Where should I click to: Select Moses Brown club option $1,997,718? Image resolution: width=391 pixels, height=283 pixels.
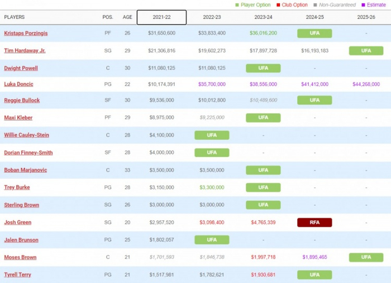(x=263, y=257)
